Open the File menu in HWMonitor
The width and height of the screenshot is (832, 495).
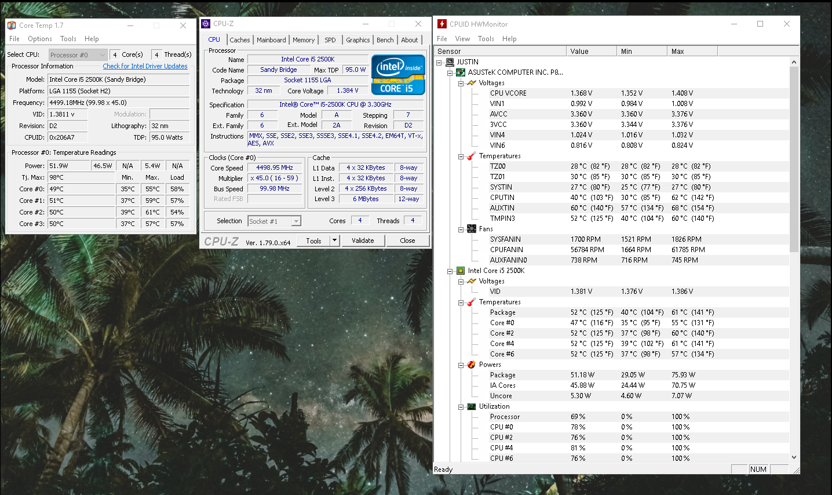442,39
